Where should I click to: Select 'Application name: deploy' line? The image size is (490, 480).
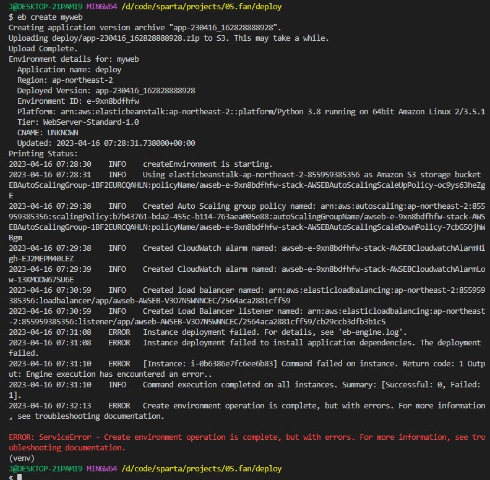tap(69, 70)
